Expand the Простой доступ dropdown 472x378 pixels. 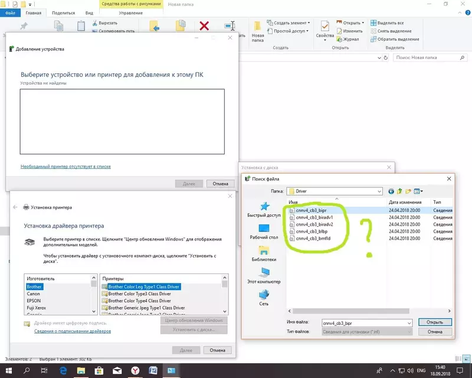click(307, 31)
